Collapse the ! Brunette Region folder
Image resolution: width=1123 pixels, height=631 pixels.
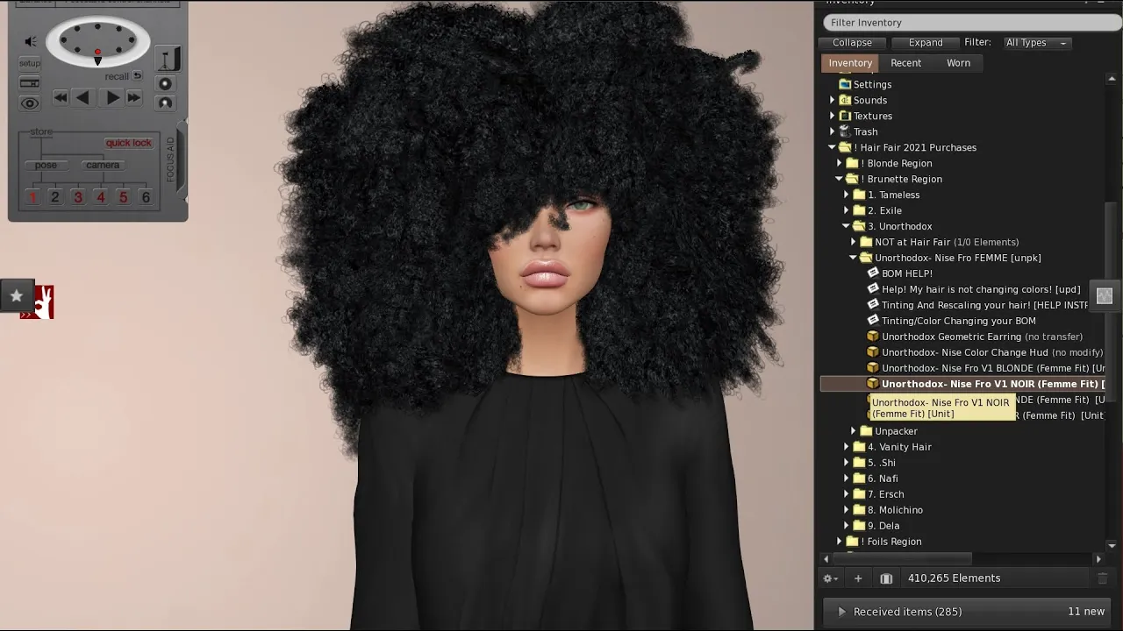point(840,180)
